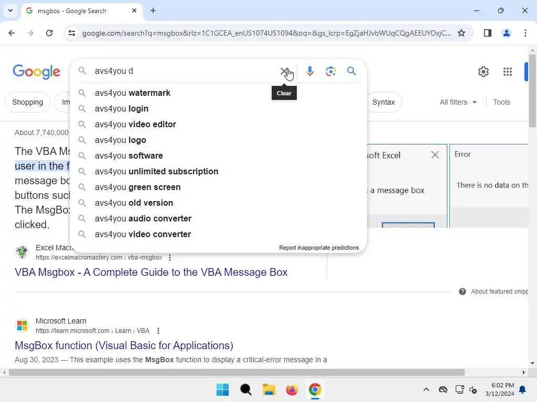The width and height of the screenshot is (537, 402).
Task: Click Chrome icon in taskbar
Action: coord(315,389)
